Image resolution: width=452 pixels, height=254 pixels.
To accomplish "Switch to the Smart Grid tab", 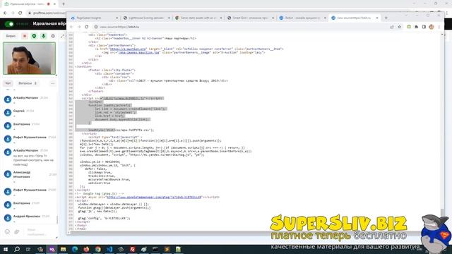I will (x=250, y=18).
